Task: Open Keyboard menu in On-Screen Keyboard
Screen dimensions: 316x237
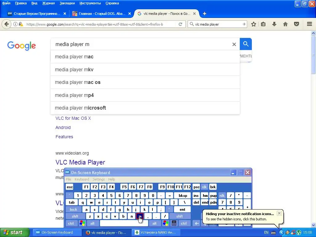Action: tap(81, 179)
